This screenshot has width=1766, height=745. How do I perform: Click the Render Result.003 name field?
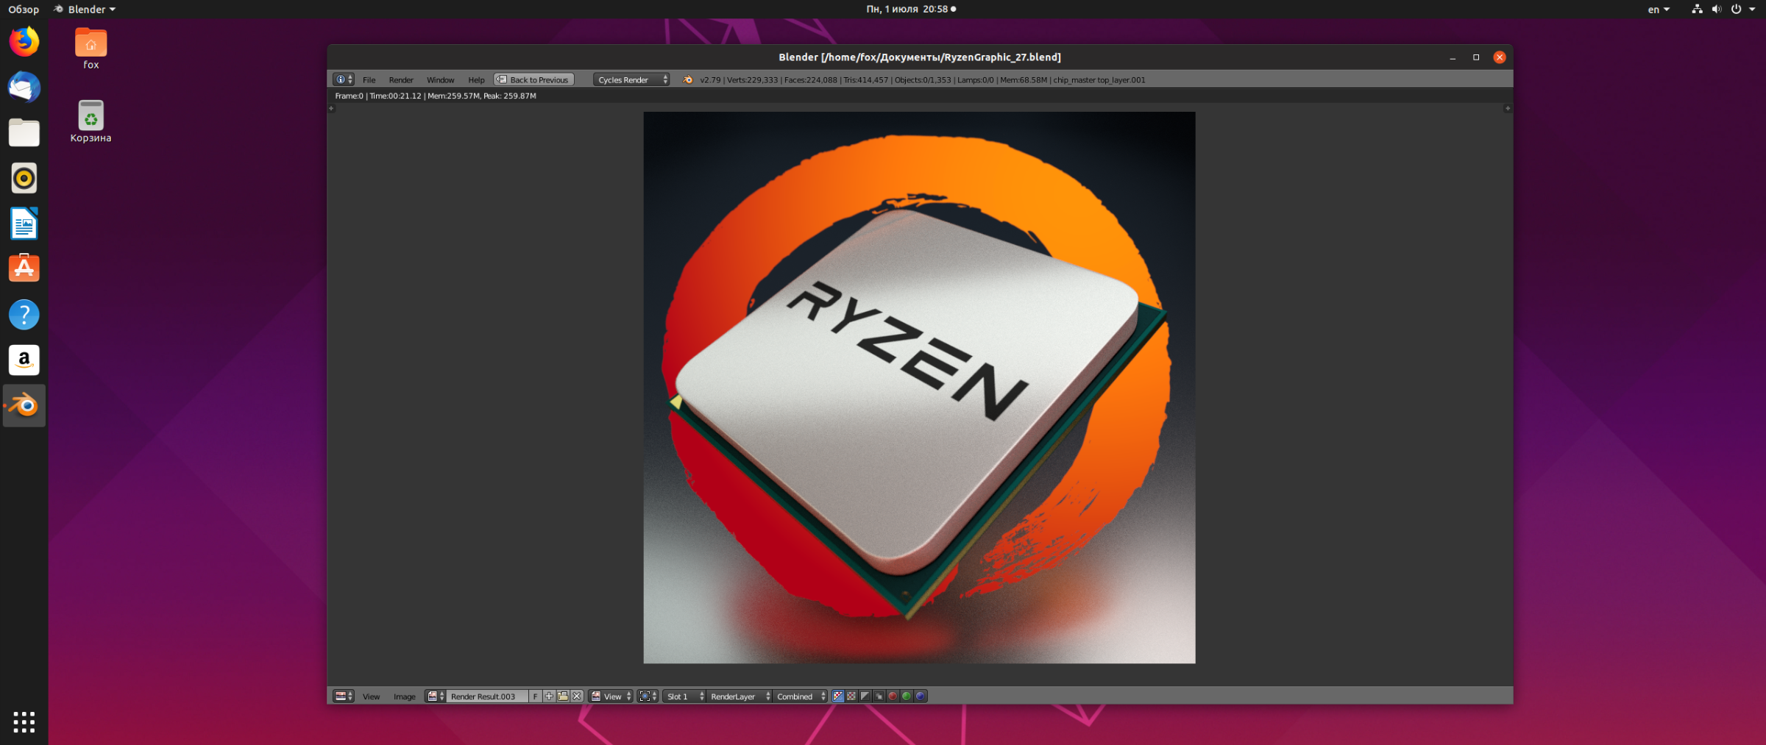[x=486, y=696]
